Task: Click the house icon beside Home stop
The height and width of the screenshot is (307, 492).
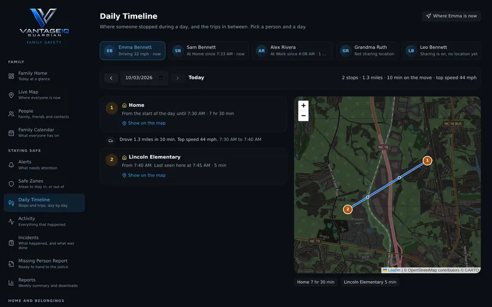Action: pyautogui.click(x=124, y=105)
